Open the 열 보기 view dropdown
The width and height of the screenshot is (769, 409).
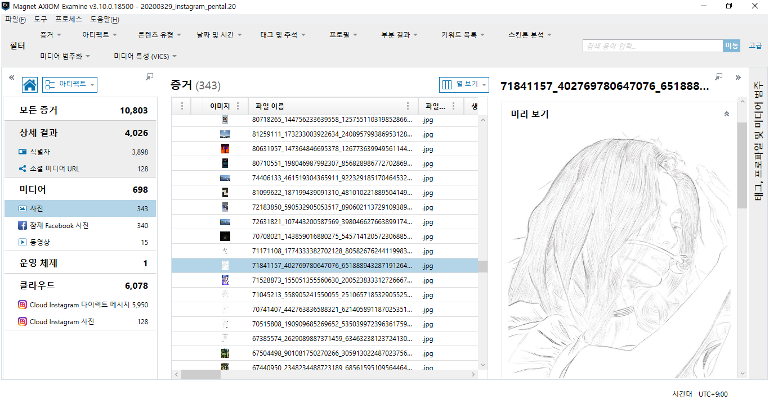point(464,84)
